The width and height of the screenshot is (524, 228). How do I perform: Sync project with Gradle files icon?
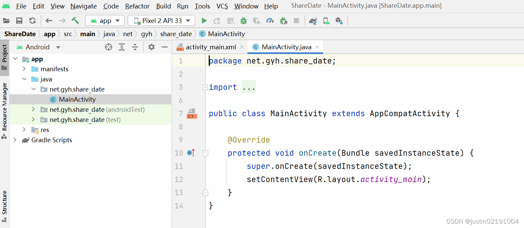pos(313,21)
